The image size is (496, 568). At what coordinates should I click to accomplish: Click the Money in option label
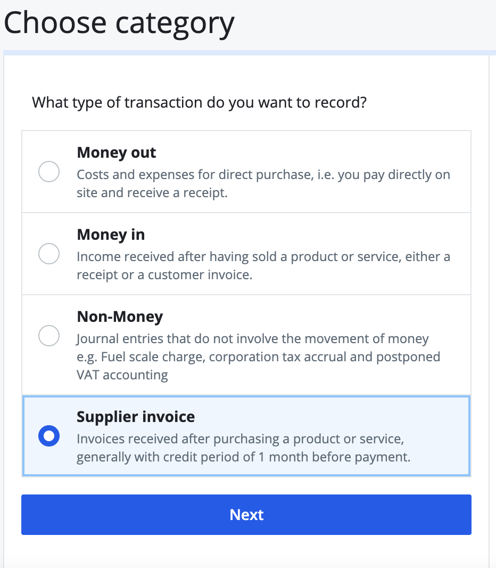pyautogui.click(x=111, y=234)
